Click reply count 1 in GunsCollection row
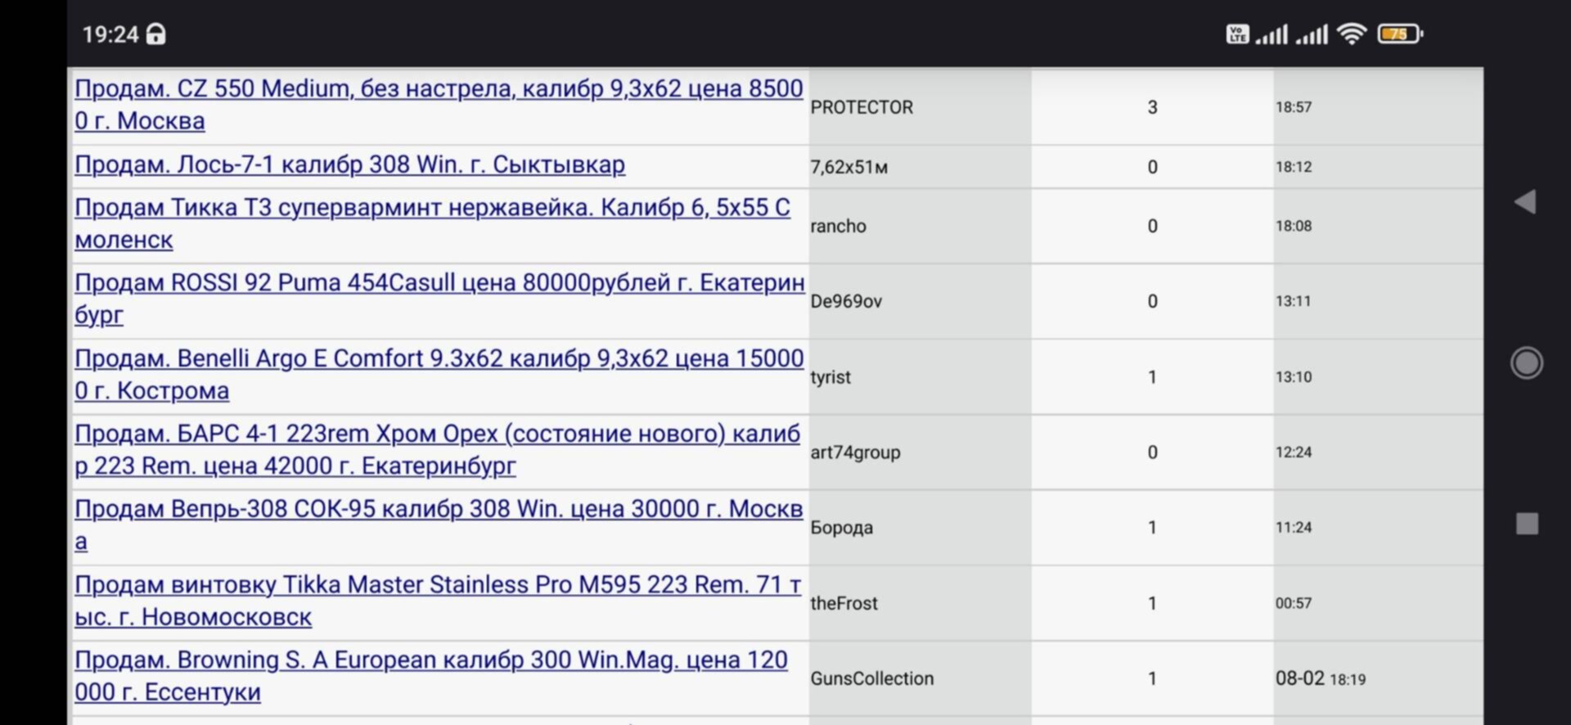Image resolution: width=1571 pixels, height=725 pixels. [x=1152, y=678]
